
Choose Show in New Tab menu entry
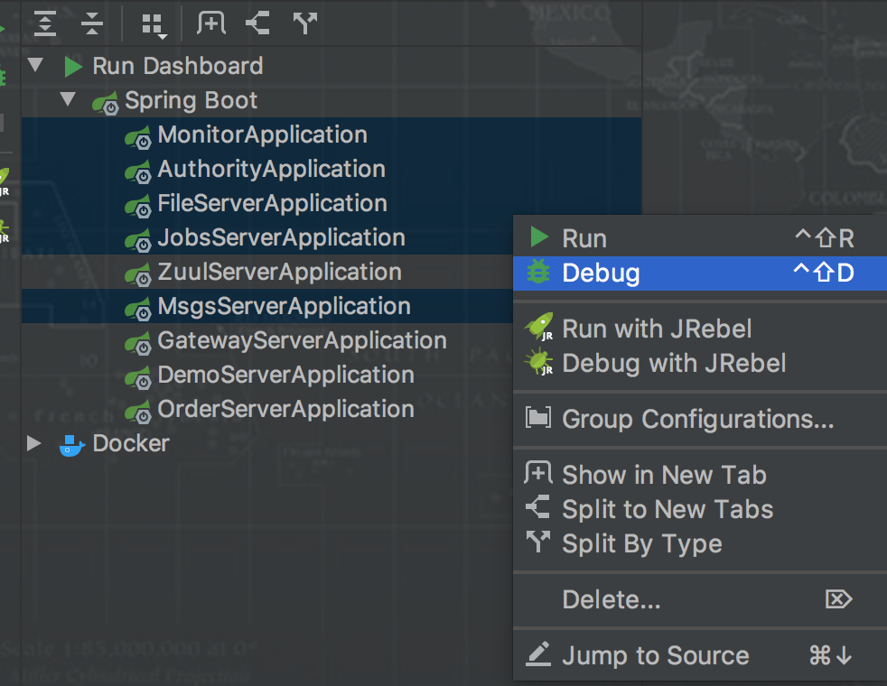[x=700, y=475]
